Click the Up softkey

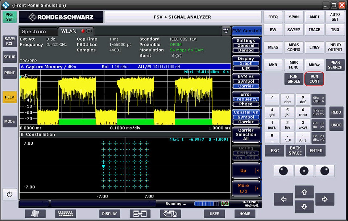246,171
